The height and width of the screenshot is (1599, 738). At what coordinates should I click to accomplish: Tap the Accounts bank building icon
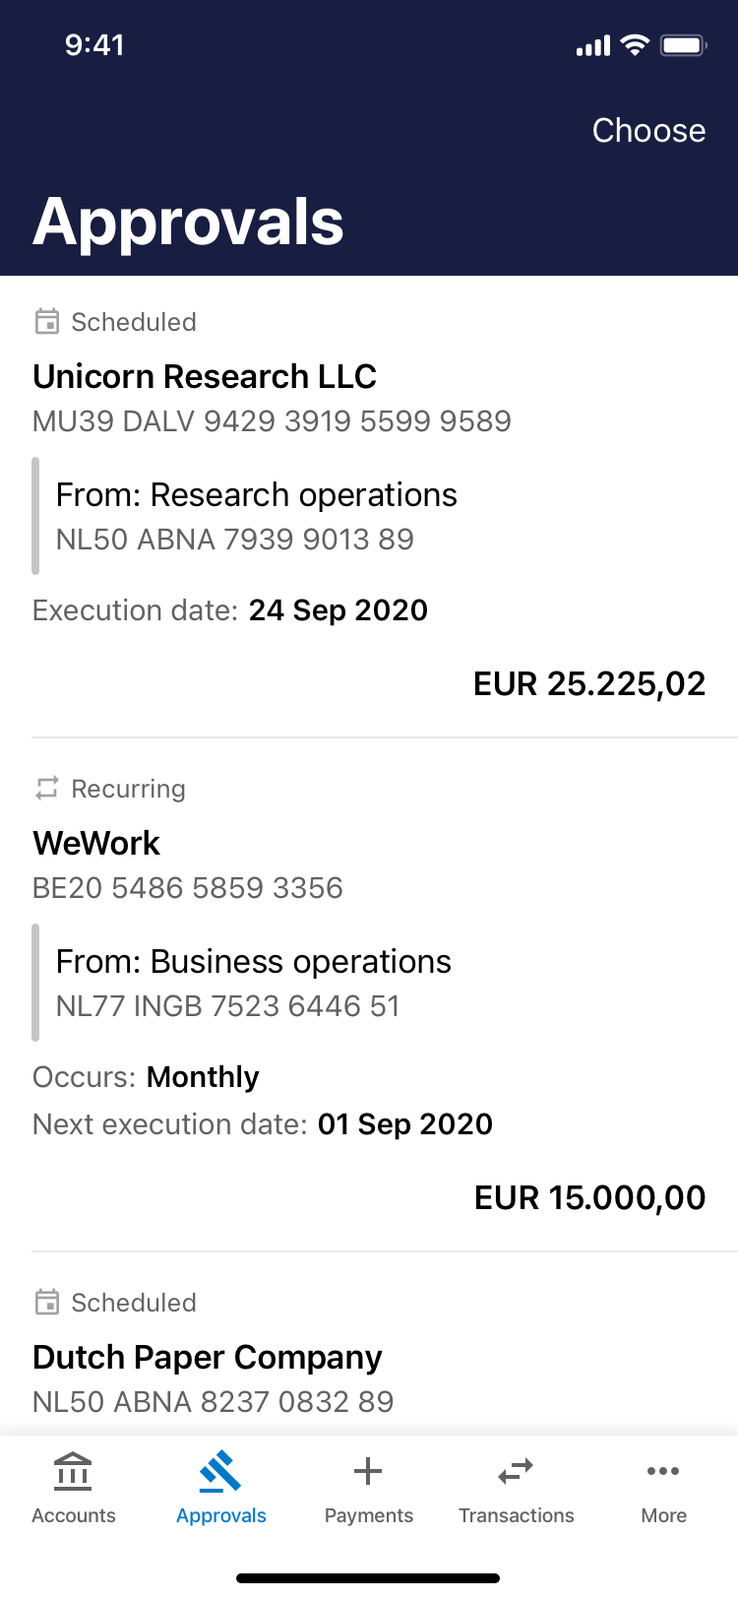click(x=73, y=1471)
